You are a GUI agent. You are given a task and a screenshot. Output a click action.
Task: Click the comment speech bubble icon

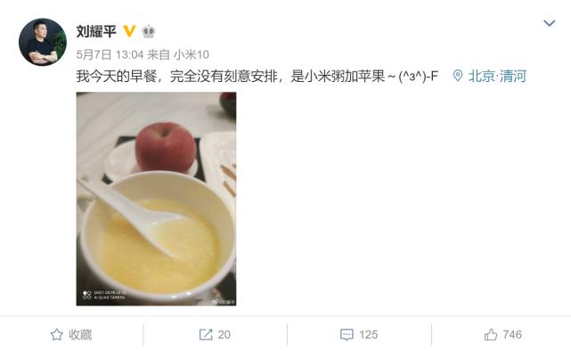pyautogui.click(x=347, y=335)
